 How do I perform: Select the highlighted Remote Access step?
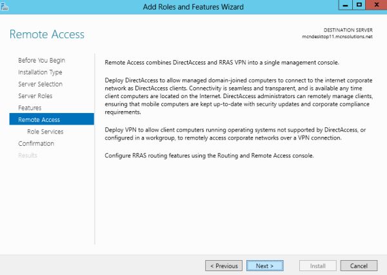(39, 119)
